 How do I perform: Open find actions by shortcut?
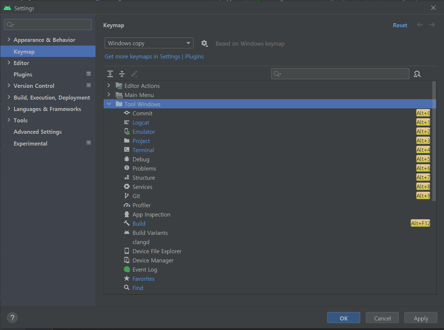(x=417, y=74)
